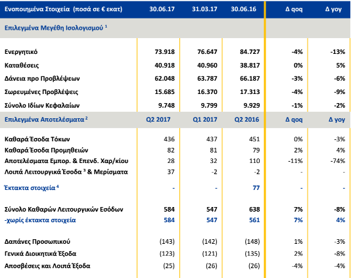Click the row label 'Λοιπά Λειτουργικά Έσοδα & Μερίσματα'
The width and height of the screenshot is (351, 278).
coord(66,172)
